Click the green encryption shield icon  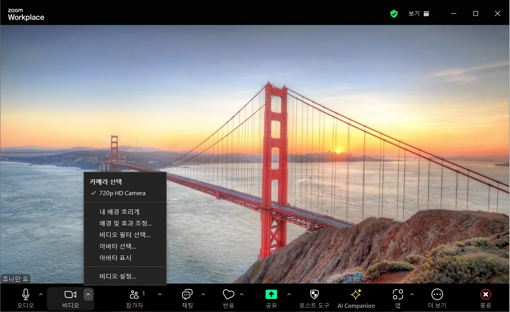(x=394, y=14)
